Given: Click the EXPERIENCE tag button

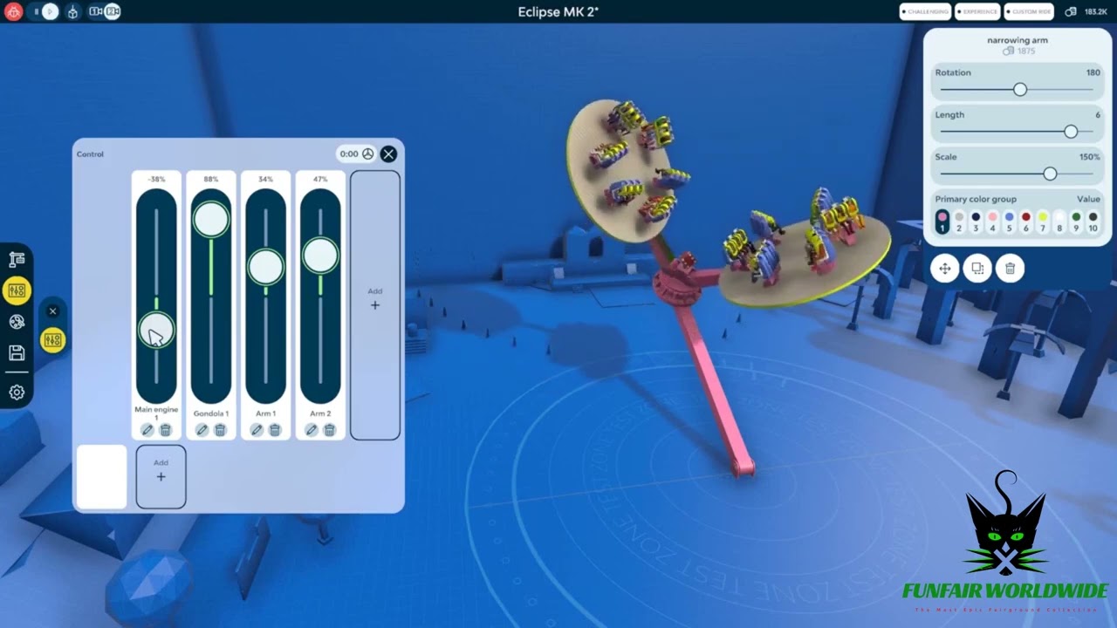Looking at the screenshot, I should tap(977, 11).
